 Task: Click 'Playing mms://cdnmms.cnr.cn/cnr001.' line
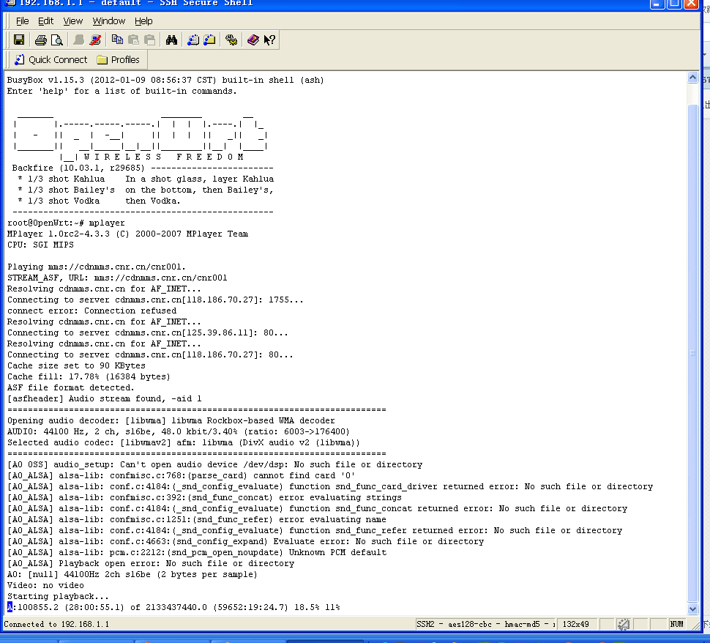pos(97,267)
